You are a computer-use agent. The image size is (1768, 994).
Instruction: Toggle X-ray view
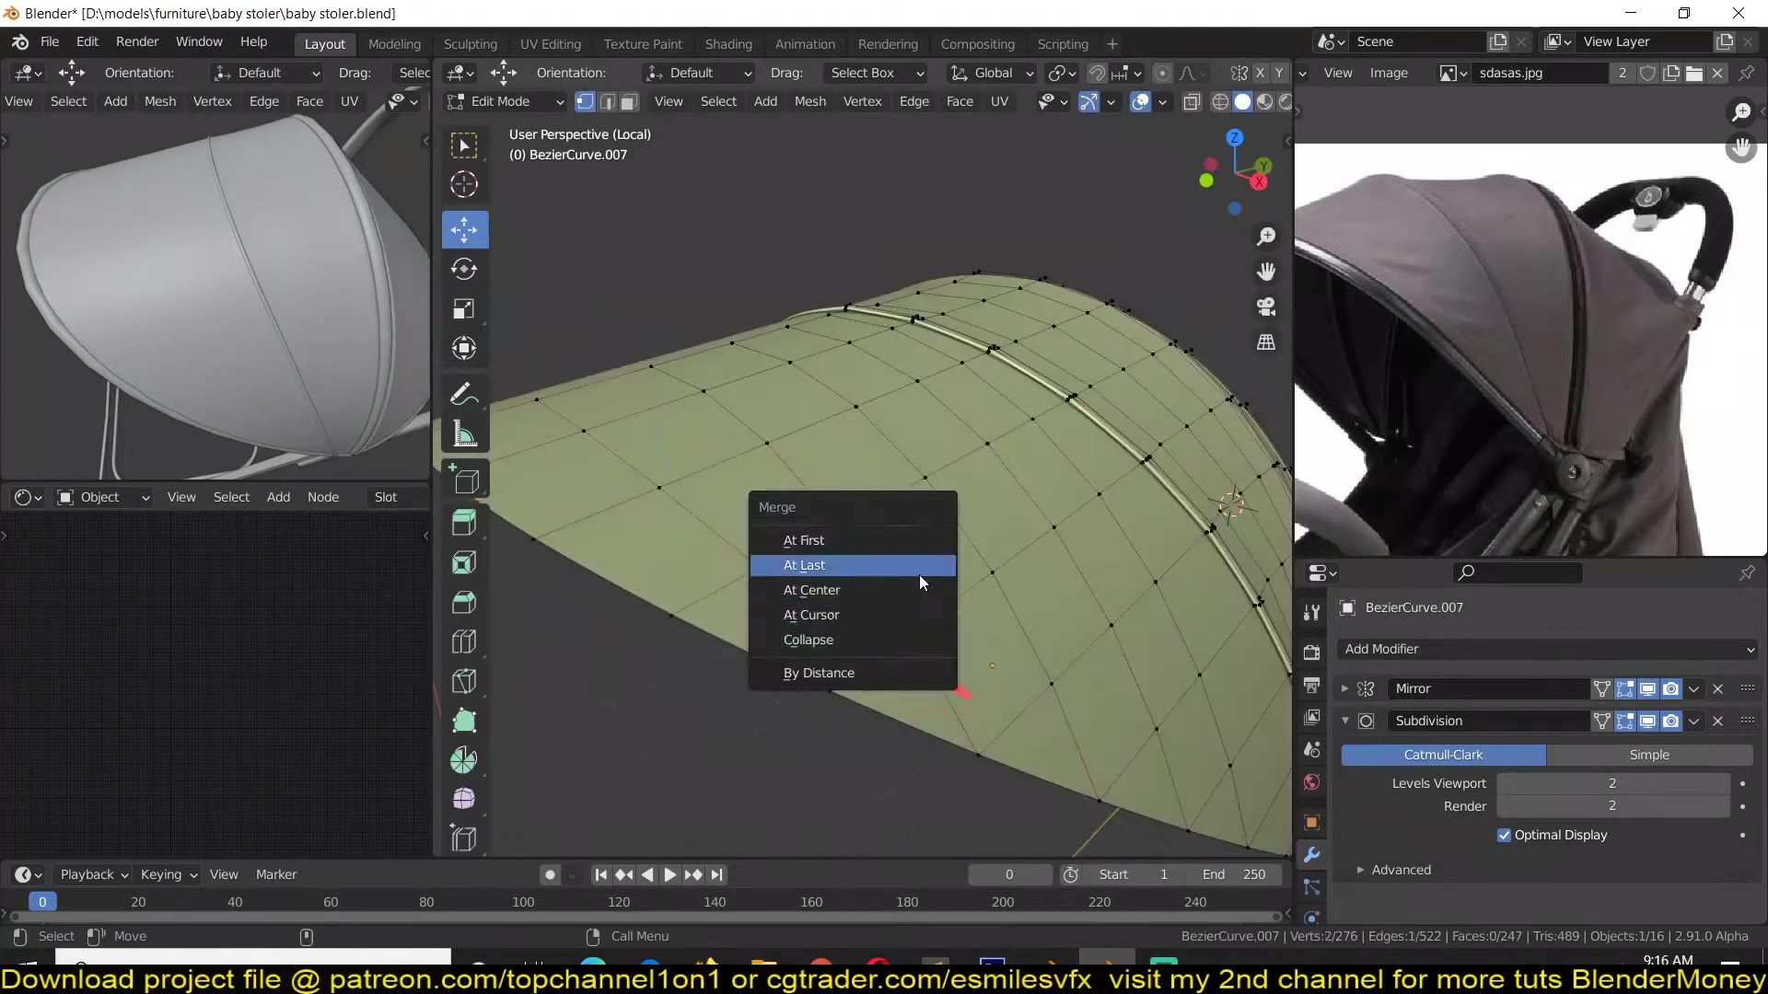(x=1192, y=101)
